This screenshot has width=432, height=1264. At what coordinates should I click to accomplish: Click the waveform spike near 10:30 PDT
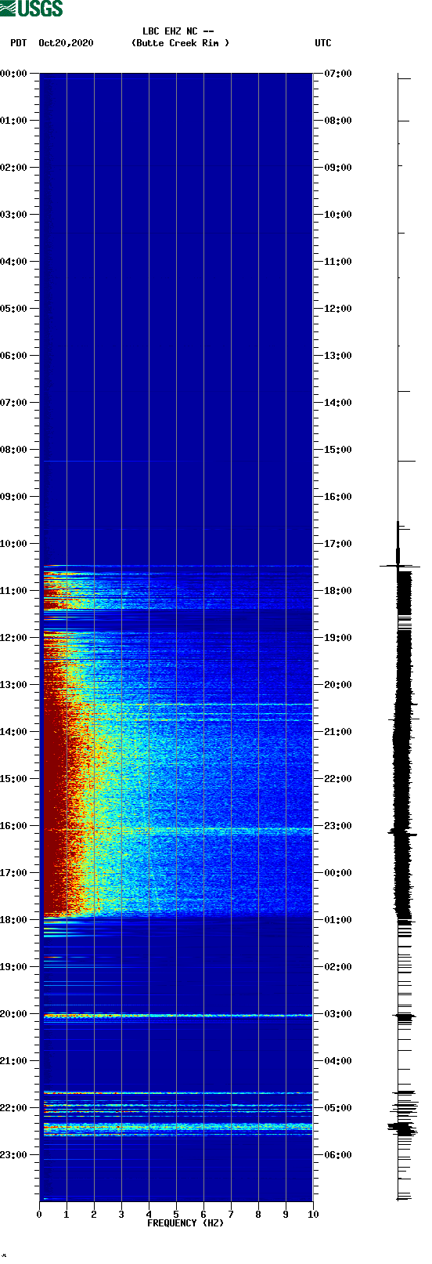click(399, 565)
